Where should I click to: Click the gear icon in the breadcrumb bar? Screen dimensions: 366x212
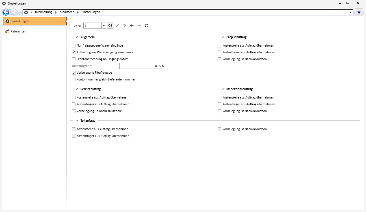[x=26, y=12]
